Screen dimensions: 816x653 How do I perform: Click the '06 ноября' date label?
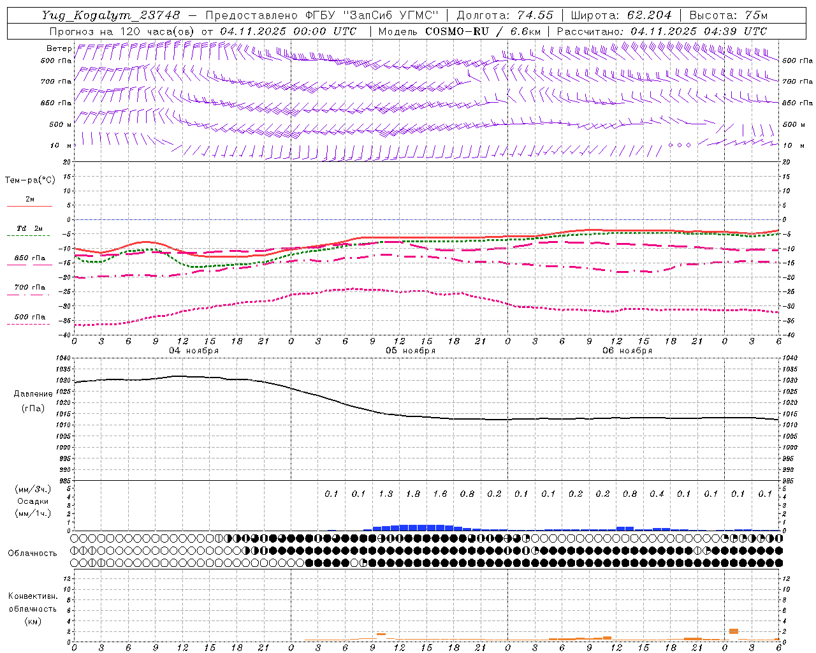(627, 351)
